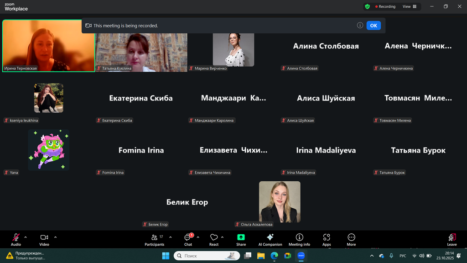Click the green encryption shield icon
The height and width of the screenshot is (263, 467).
pos(367,6)
